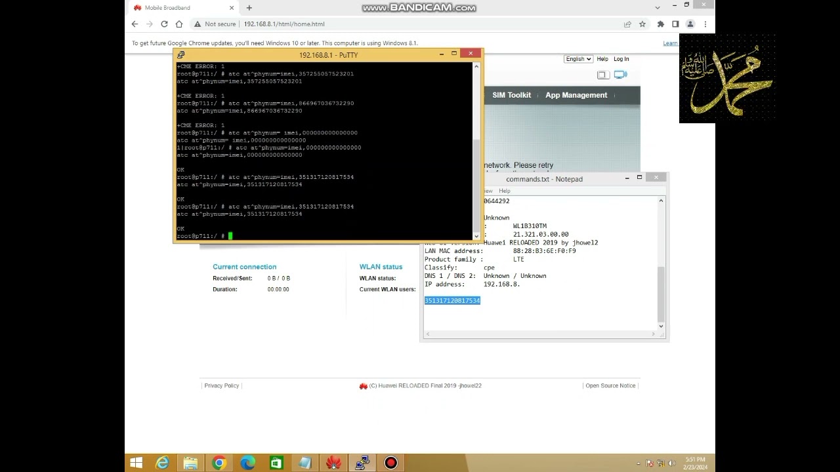
Task: Reload the router home page
Action: click(x=164, y=24)
